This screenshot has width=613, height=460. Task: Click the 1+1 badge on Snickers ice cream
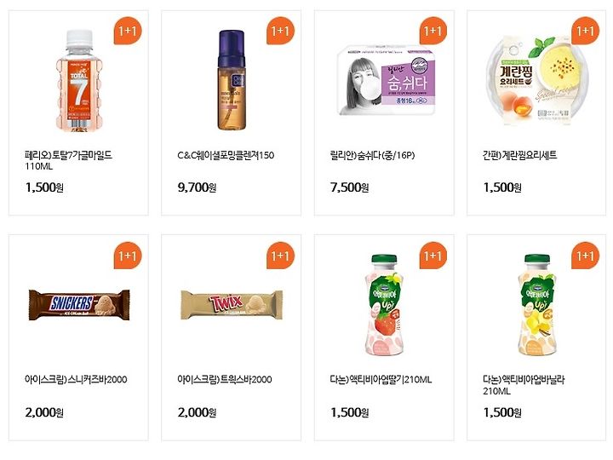point(128,256)
